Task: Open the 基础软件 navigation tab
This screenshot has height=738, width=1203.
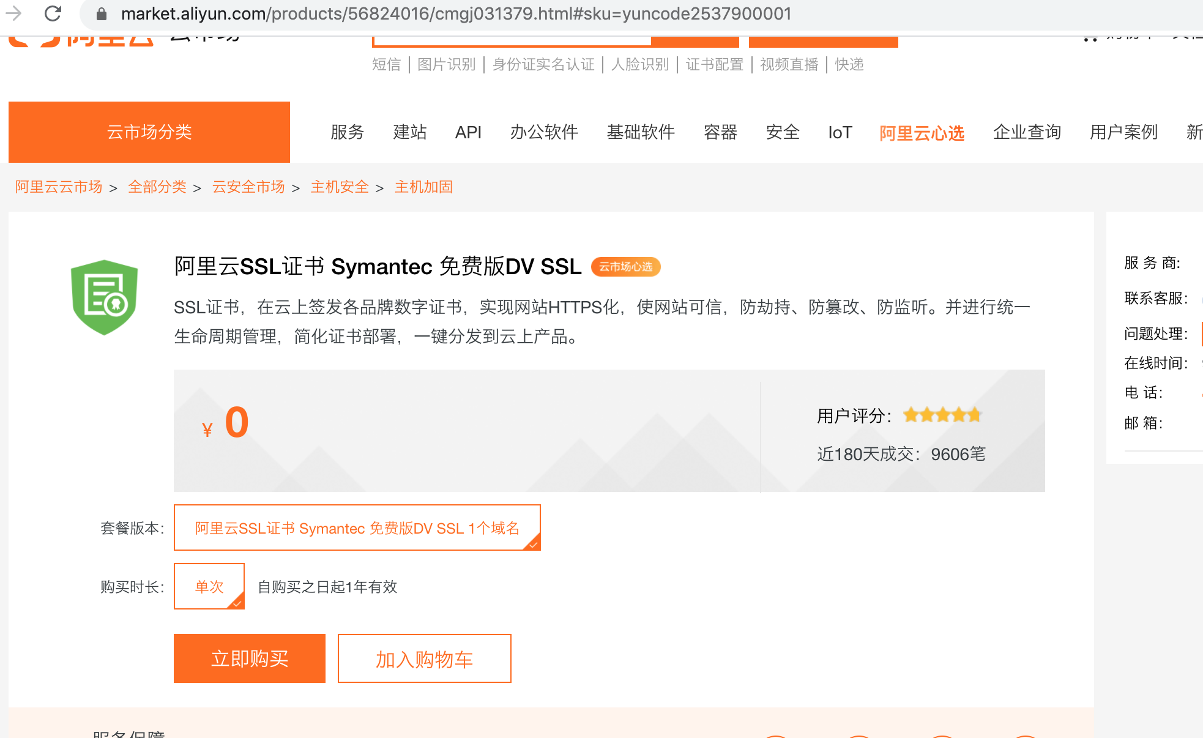Action: (641, 132)
